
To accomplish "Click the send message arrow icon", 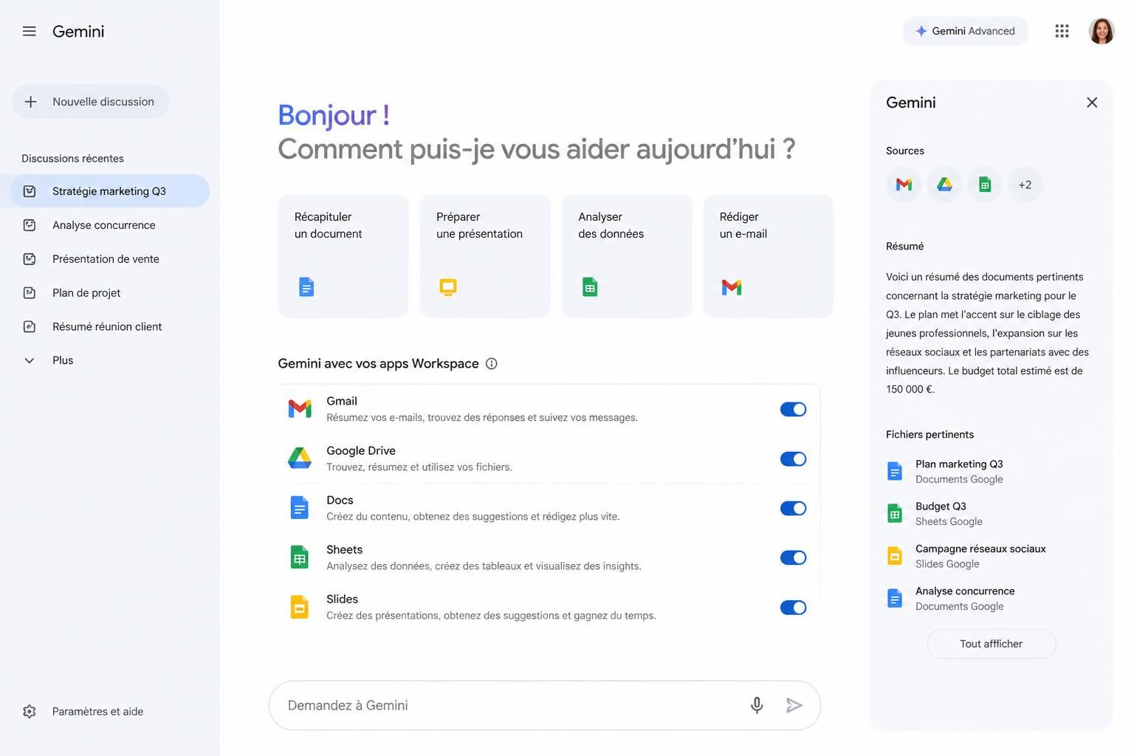I will pyautogui.click(x=794, y=705).
